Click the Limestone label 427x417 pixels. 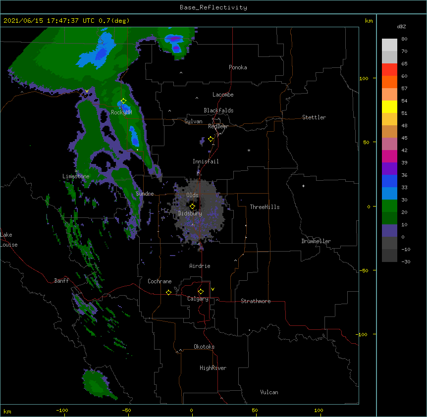76,176
